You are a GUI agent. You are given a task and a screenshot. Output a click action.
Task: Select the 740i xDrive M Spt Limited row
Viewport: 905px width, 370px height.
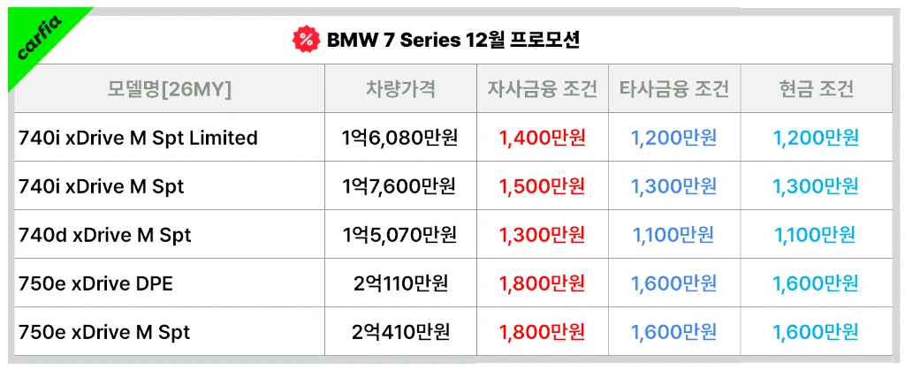(452, 137)
